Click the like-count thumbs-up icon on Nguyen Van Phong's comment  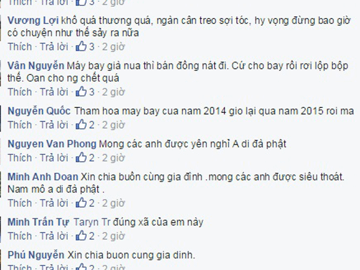pyautogui.click(x=81, y=157)
